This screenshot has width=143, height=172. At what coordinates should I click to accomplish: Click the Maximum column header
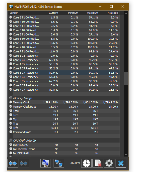click(x=90, y=13)
